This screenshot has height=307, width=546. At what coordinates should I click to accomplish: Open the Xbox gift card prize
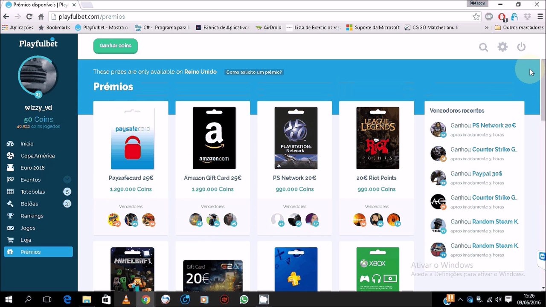378,269
